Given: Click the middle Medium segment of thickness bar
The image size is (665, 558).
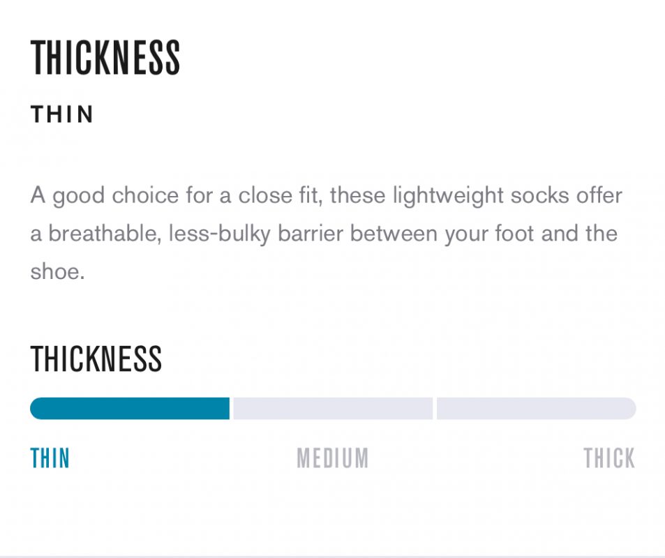Looking at the screenshot, I should 333,409.
